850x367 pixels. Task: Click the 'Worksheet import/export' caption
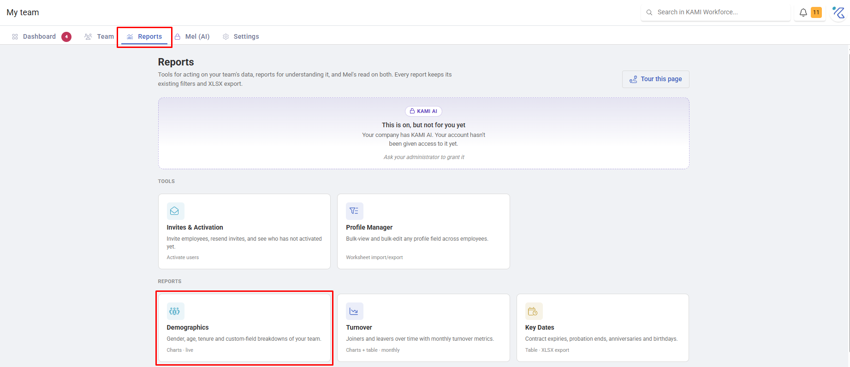374,258
